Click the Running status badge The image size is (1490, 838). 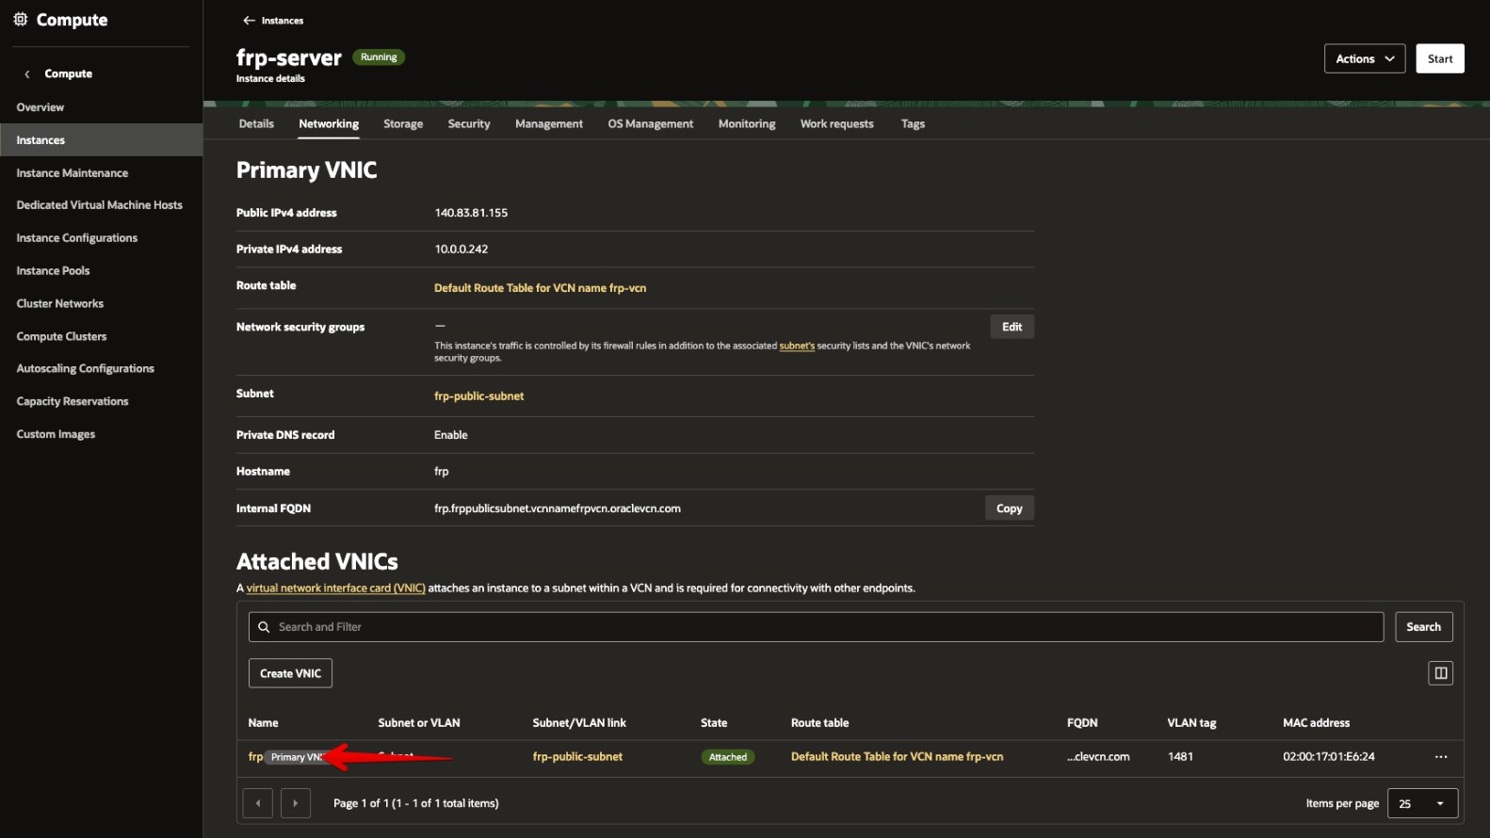pyautogui.click(x=379, y=57)
